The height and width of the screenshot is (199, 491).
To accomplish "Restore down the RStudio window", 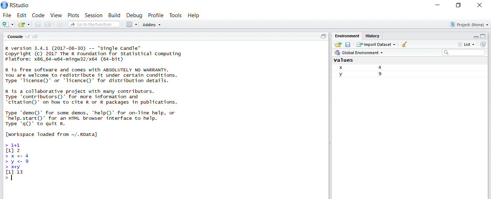I will [x=458, y=5].
